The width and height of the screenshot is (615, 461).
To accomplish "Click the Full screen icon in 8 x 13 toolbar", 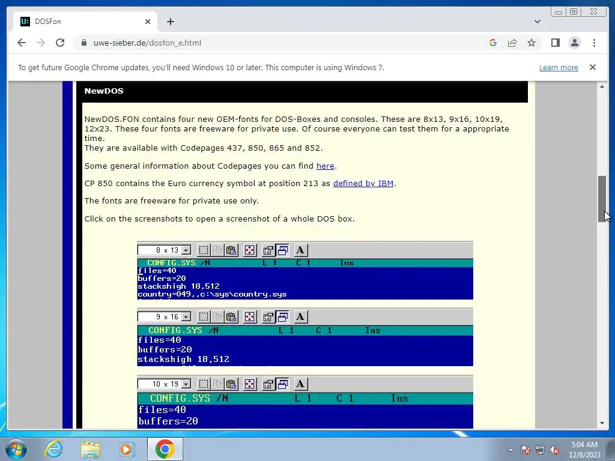I will coord(250,250).
